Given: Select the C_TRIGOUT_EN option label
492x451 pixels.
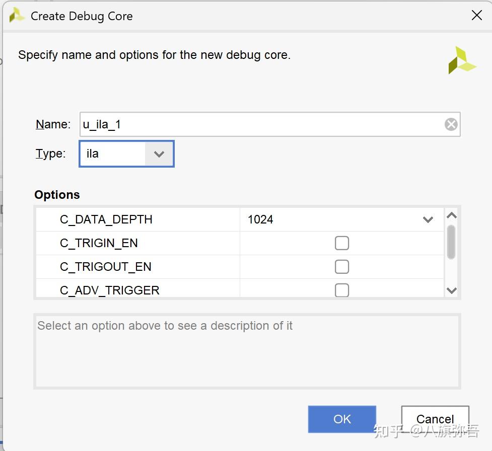Looking at the screenshot, I should [106, 267].
